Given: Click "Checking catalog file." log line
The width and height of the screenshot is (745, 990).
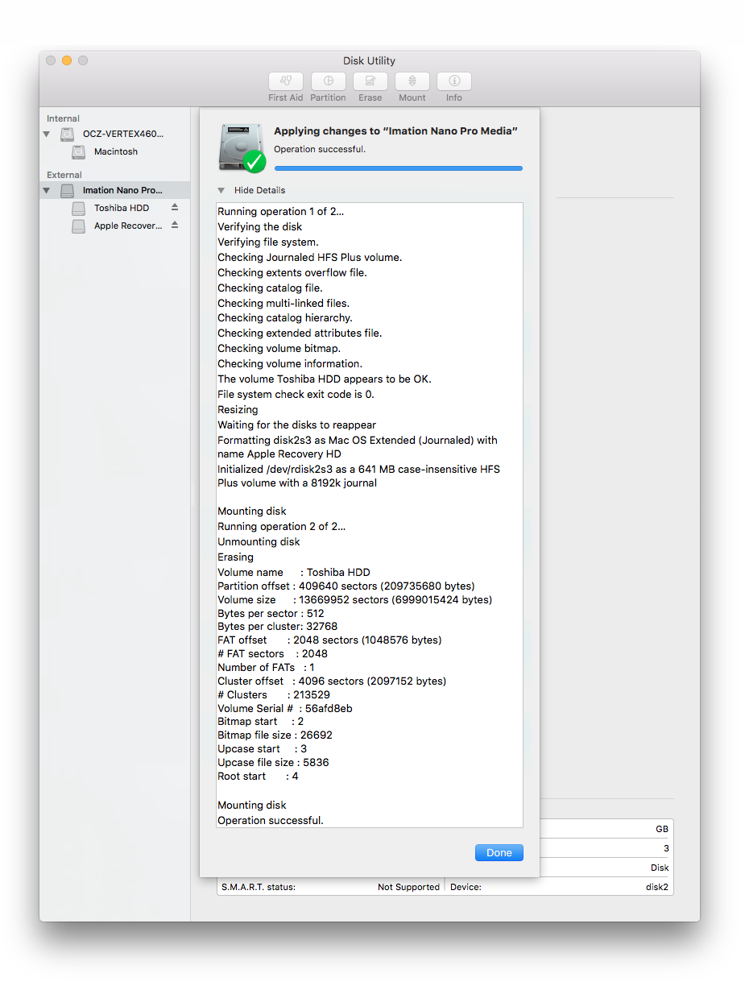Looking at the screenshot, I should (x=270, y=288).
